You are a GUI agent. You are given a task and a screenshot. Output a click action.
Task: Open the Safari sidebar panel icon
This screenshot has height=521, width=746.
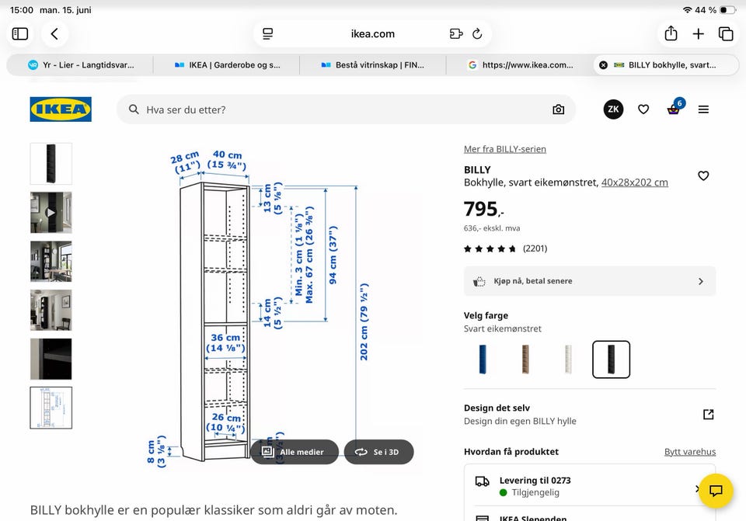click(20, 33)
